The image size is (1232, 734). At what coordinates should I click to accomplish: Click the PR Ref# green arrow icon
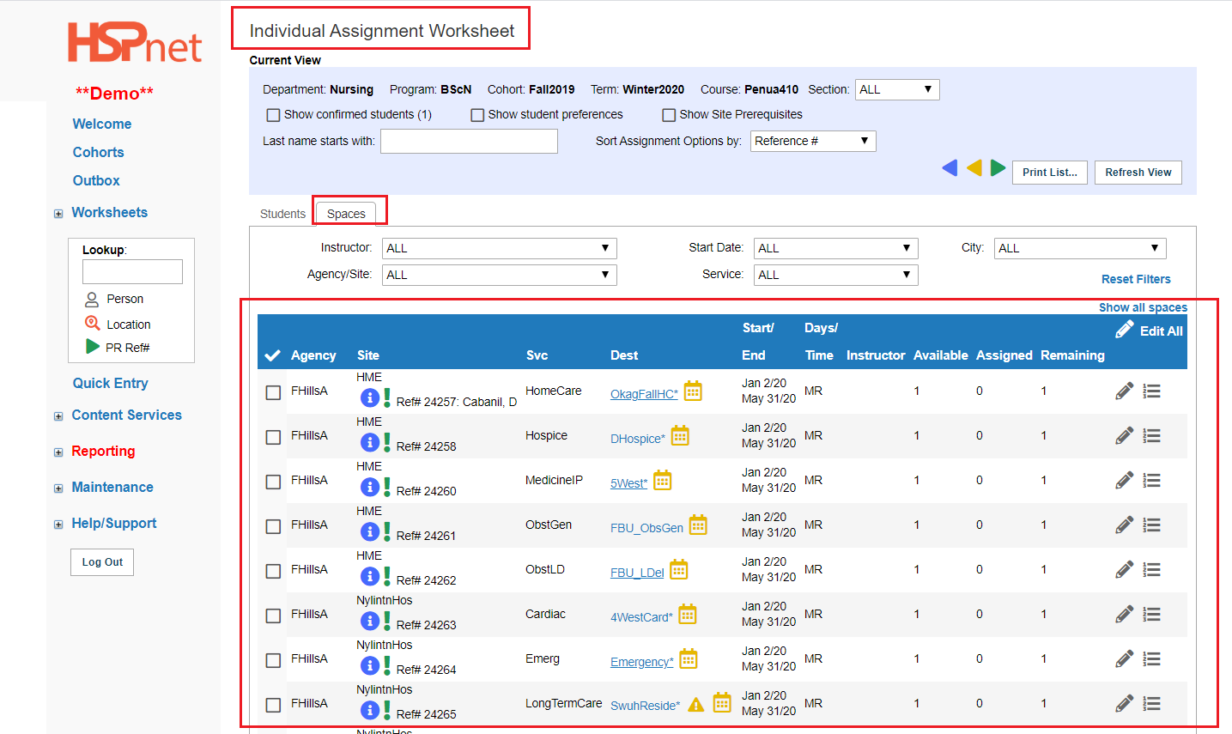[93, 347]
